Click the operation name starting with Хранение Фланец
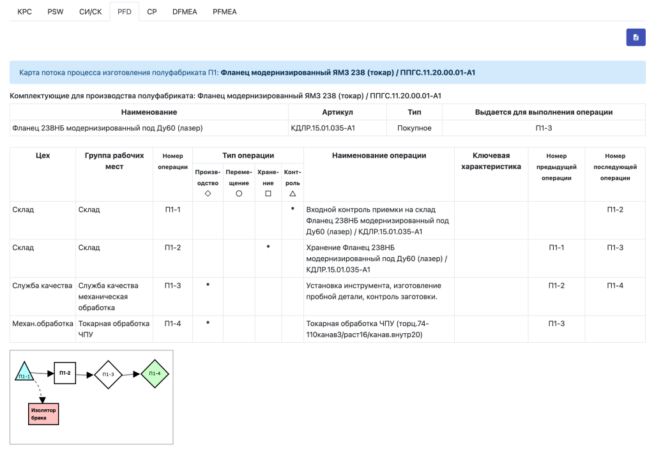The image size is (654, 450). point(379,259)
